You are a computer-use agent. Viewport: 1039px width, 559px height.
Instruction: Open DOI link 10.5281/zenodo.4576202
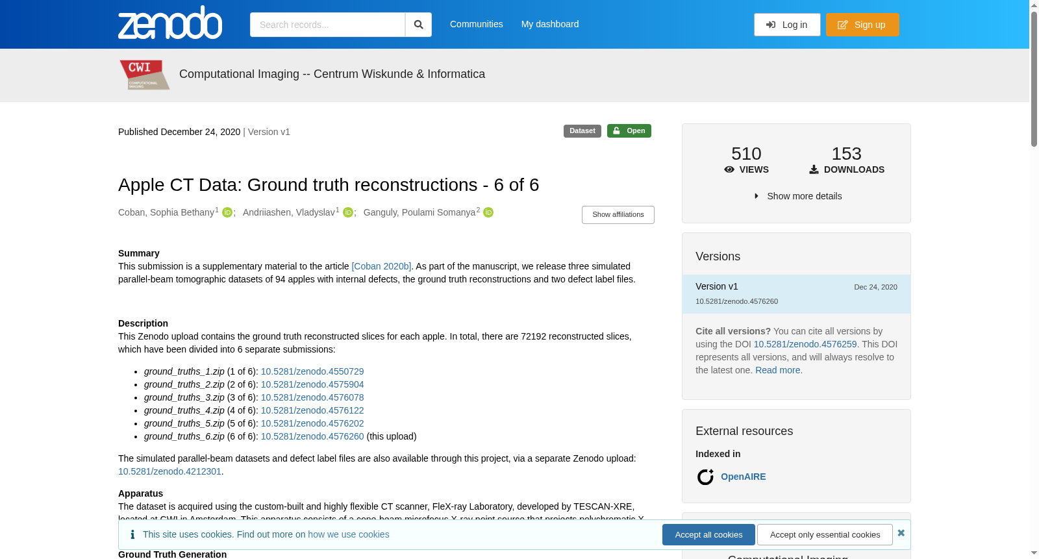coord(312,423)
